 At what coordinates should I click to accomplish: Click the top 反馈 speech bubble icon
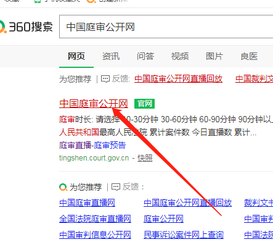[105, 79]
